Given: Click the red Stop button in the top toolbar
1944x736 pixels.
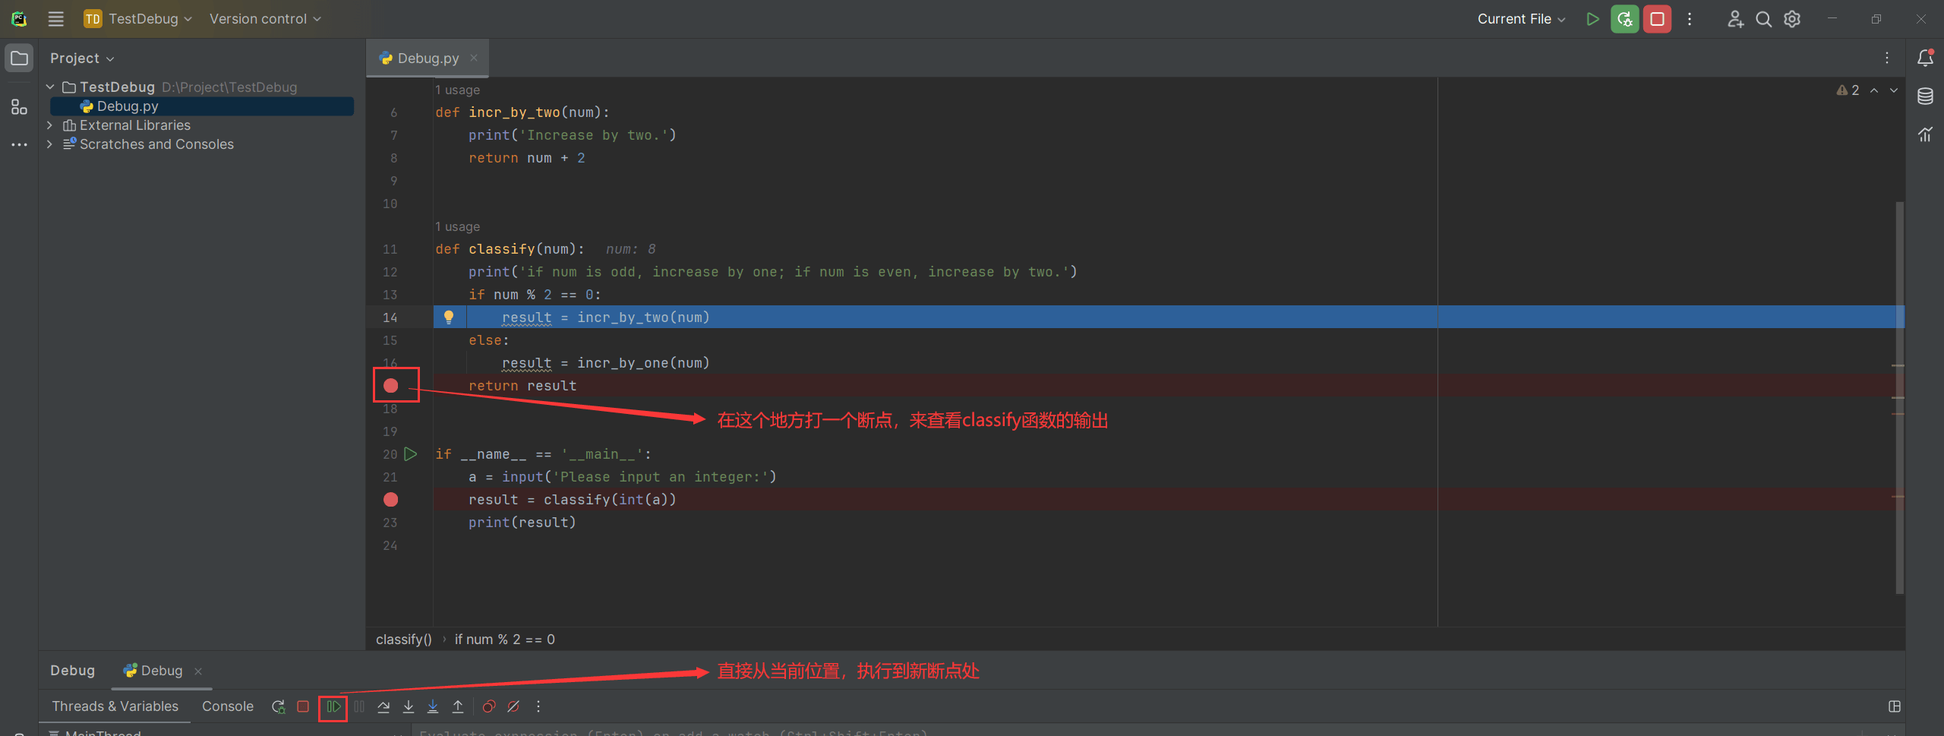Looking at the screenshot, I should [x=1657, y=19].
